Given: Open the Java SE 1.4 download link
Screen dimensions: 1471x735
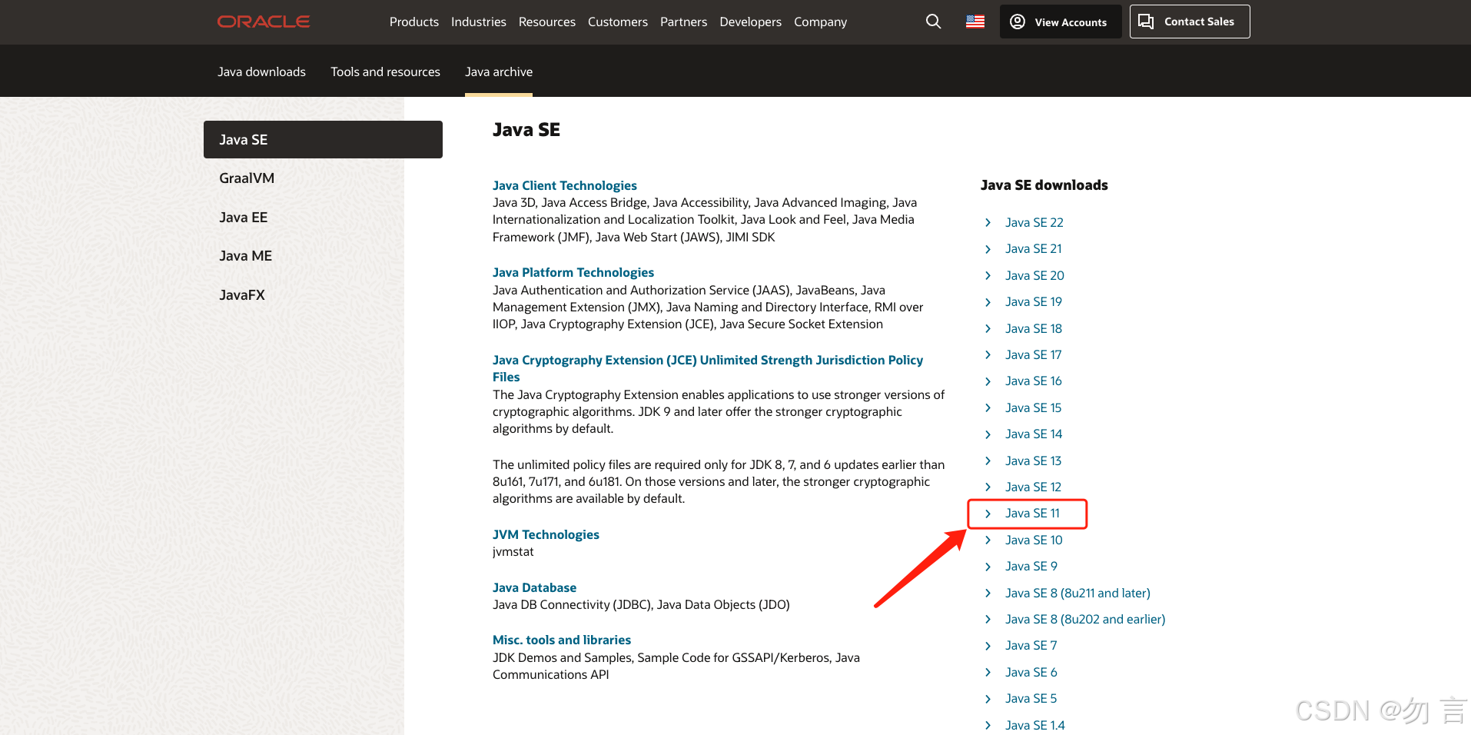Looking at the screenshot, I should [x=1034, y=725].
